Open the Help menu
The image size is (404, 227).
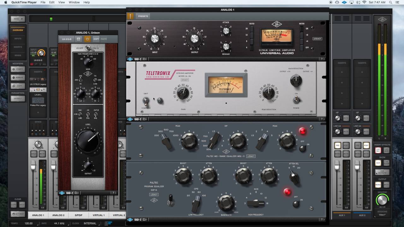pyautogui.click(x=87, y=2)
